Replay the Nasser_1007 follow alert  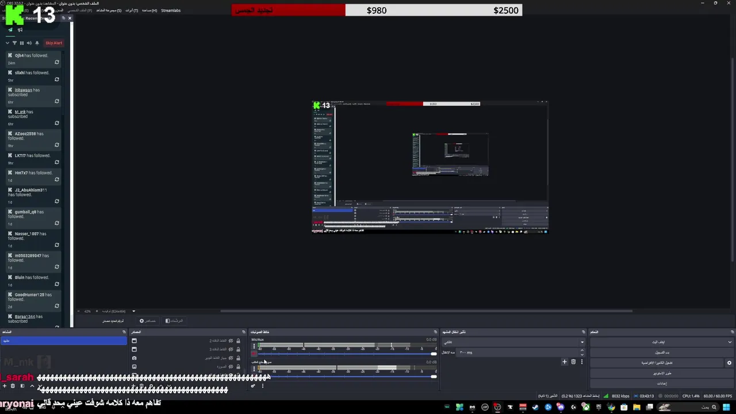tap(56, 245)
